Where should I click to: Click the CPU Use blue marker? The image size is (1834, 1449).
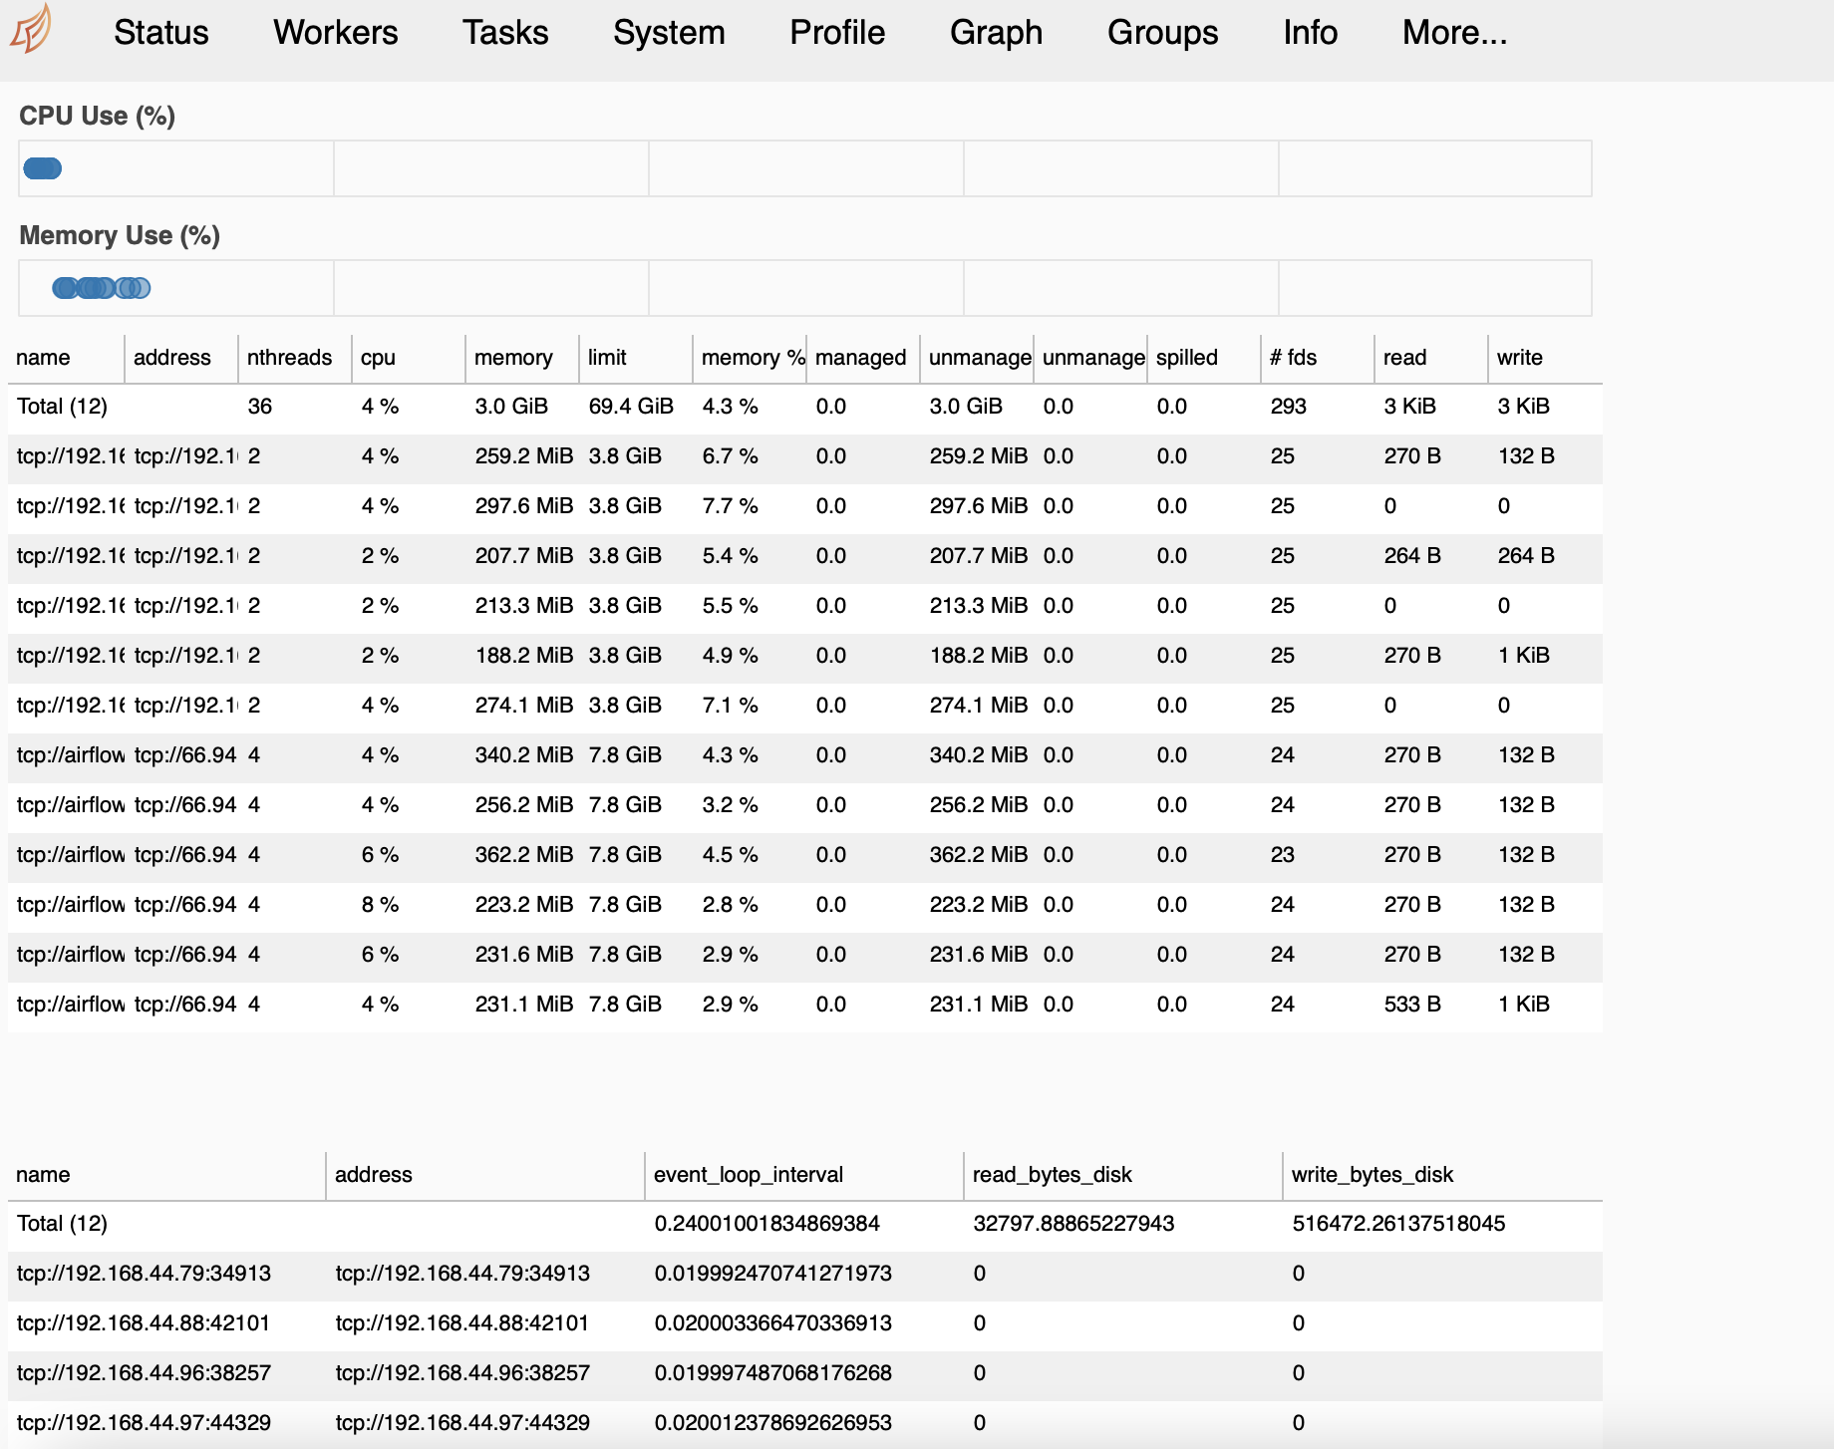[43, 168]
